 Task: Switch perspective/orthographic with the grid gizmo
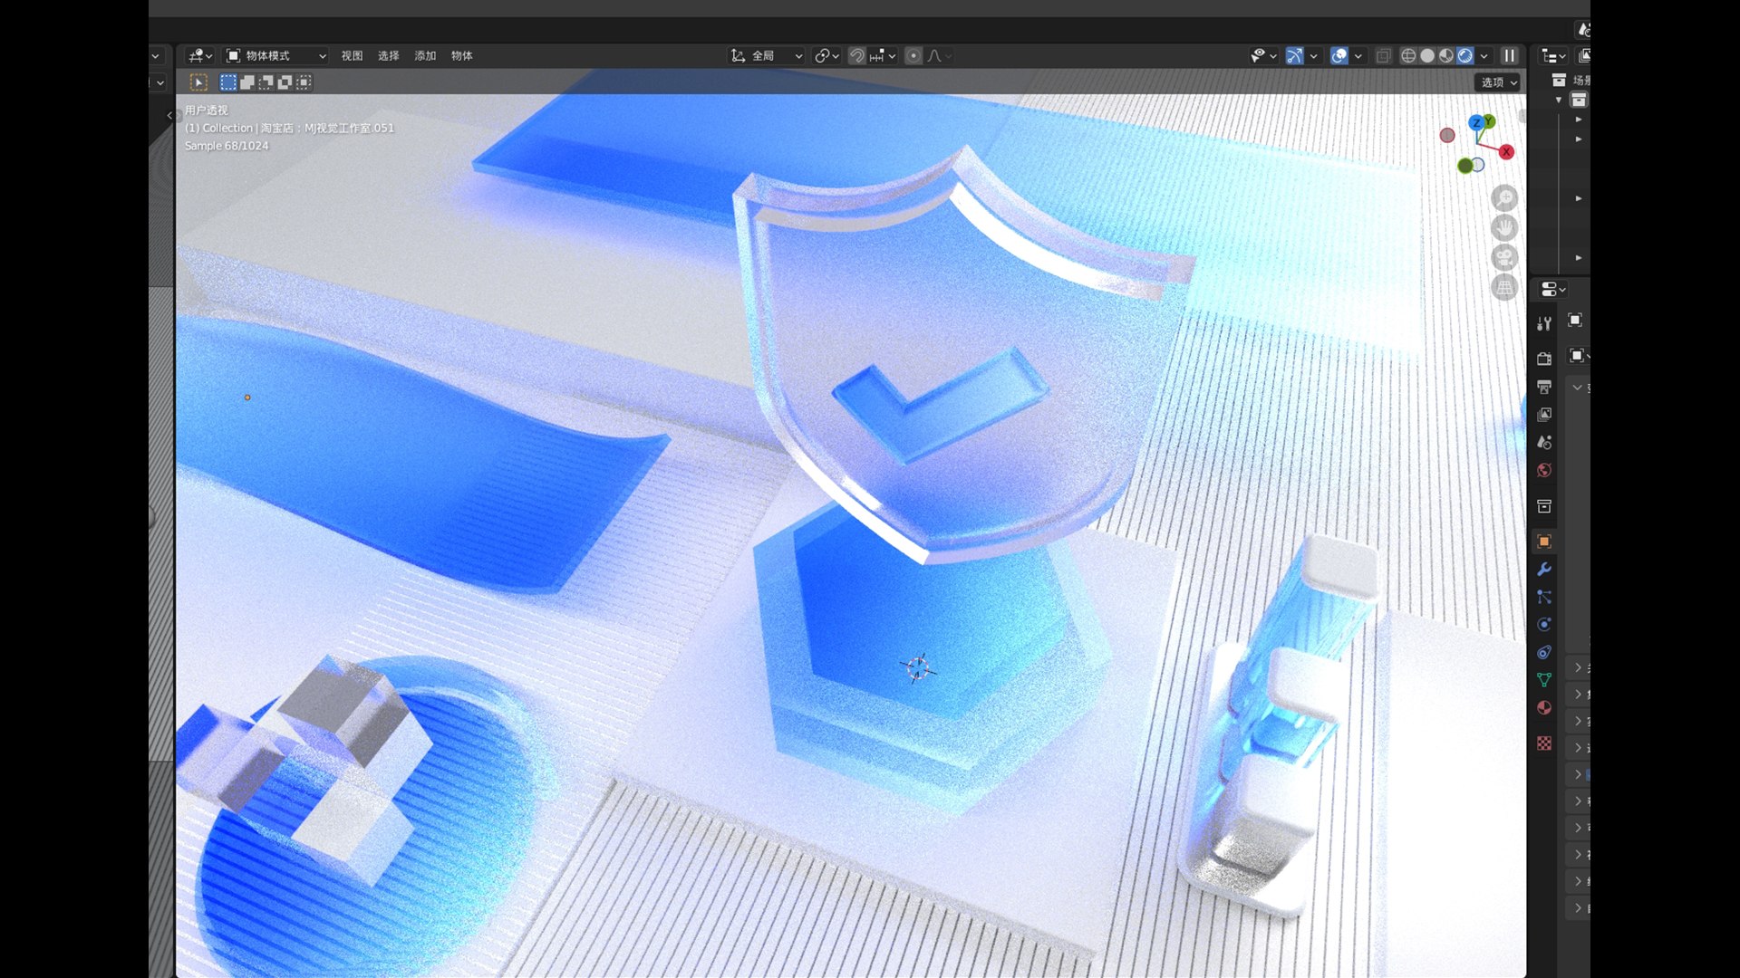point(1504,288)
